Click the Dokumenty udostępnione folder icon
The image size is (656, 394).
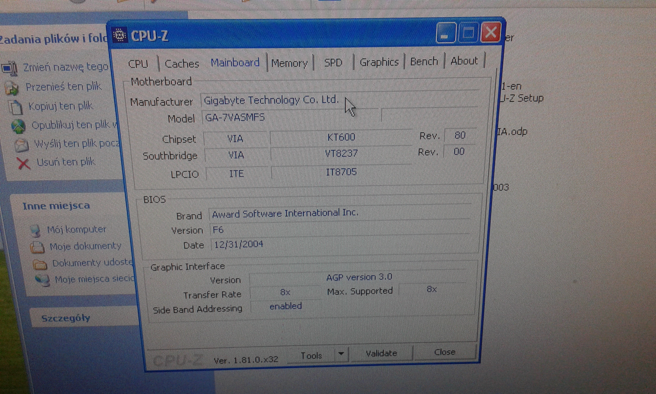(x=40, y=264)
